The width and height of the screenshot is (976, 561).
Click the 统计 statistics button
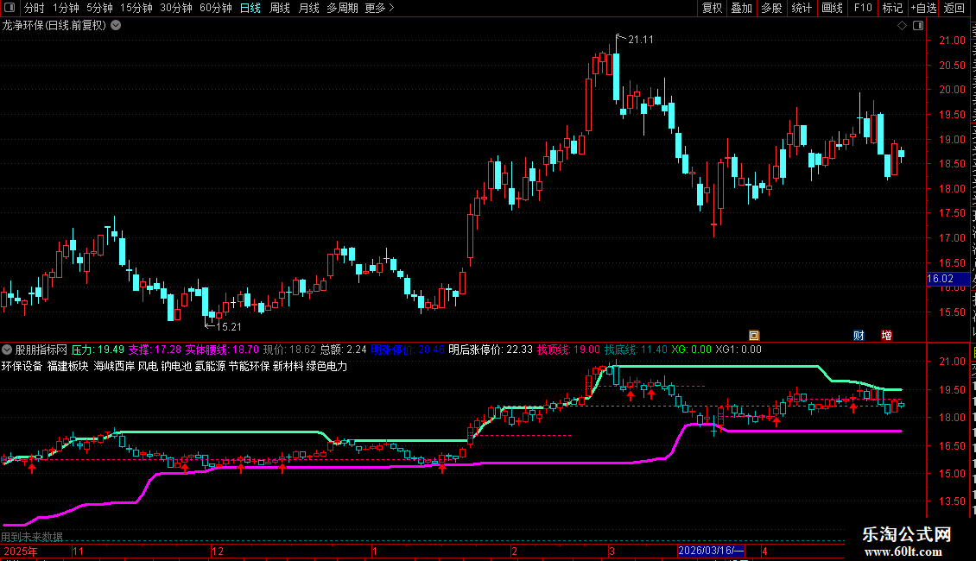[802, 8]
